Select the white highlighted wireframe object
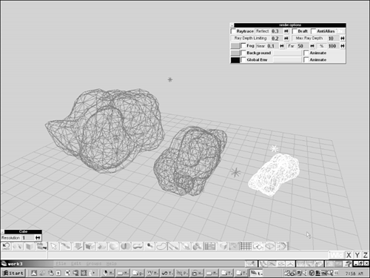 pyautogui.click(x=274, y=174)
